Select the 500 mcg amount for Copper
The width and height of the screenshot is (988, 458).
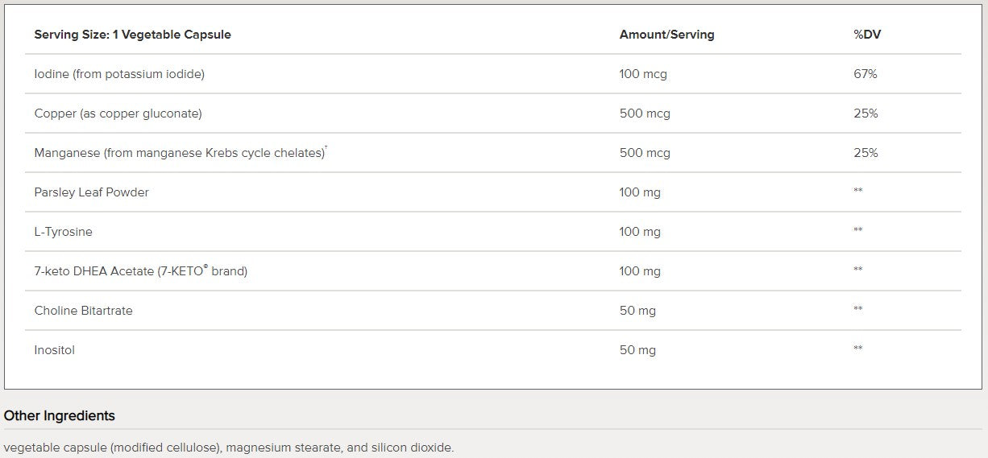[x=645, y=113]
